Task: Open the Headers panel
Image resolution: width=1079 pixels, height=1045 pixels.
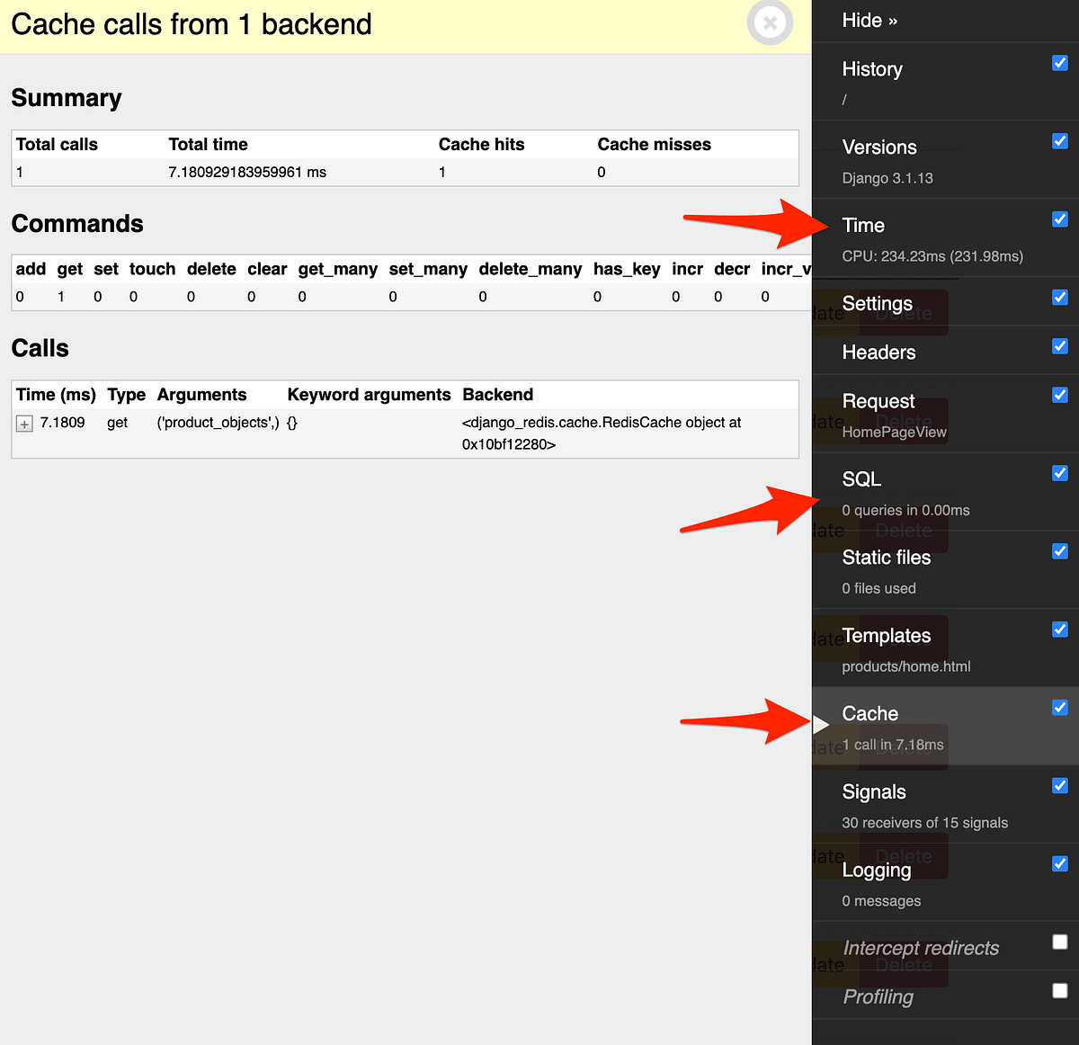Action: (879, 352)
